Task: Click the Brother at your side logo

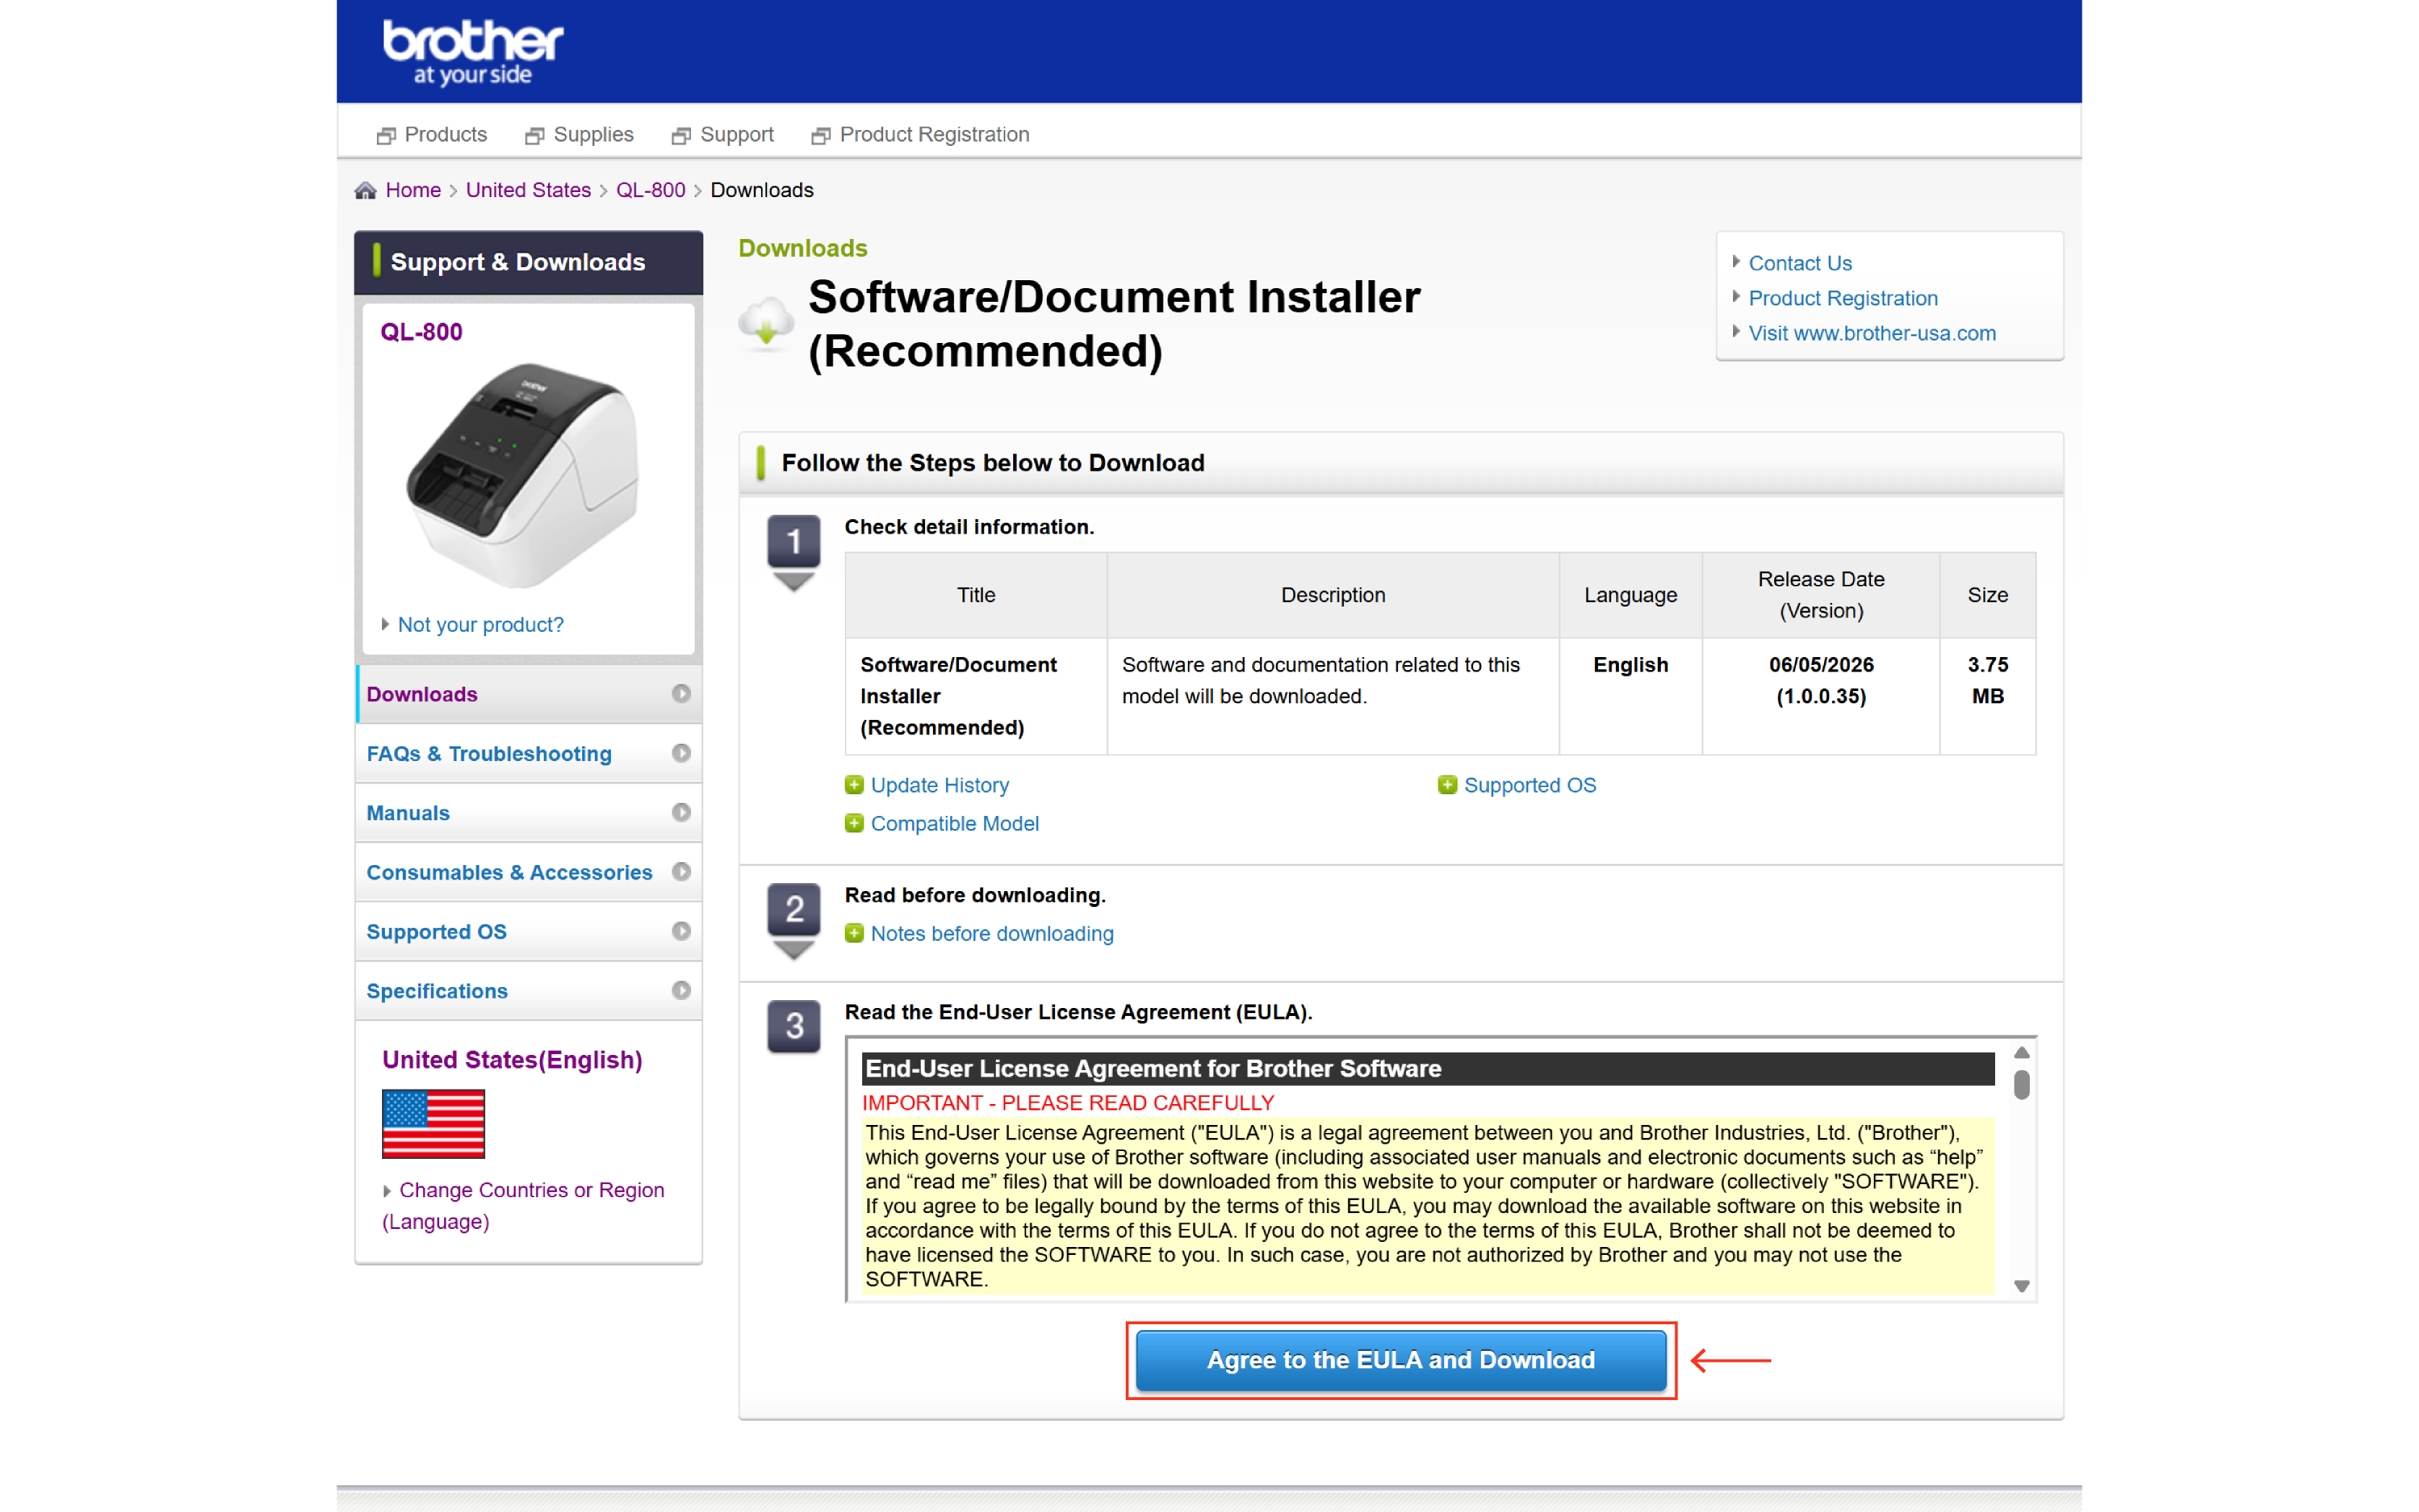Action: coord(473,52)
